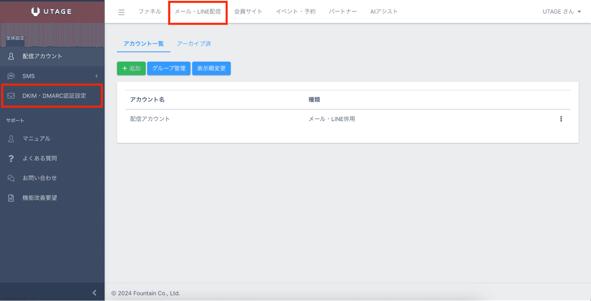The image size is (591, 301).
Task: Click the UTAGE logo in the sidebar
Action: [52, 11]
